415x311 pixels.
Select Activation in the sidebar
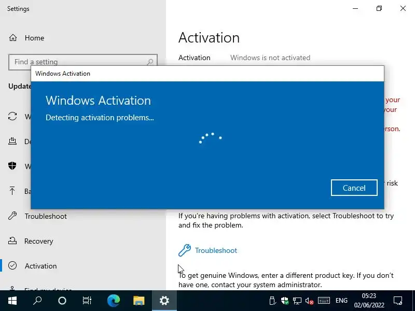(x=41, y=266)
